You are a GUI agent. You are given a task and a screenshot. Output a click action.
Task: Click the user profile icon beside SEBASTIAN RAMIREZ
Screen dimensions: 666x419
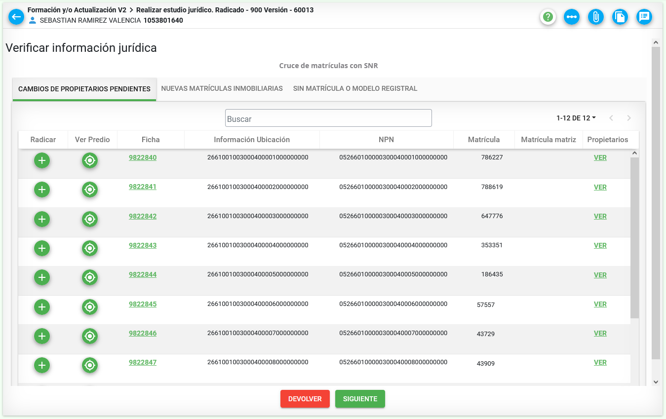click(33, 21)
